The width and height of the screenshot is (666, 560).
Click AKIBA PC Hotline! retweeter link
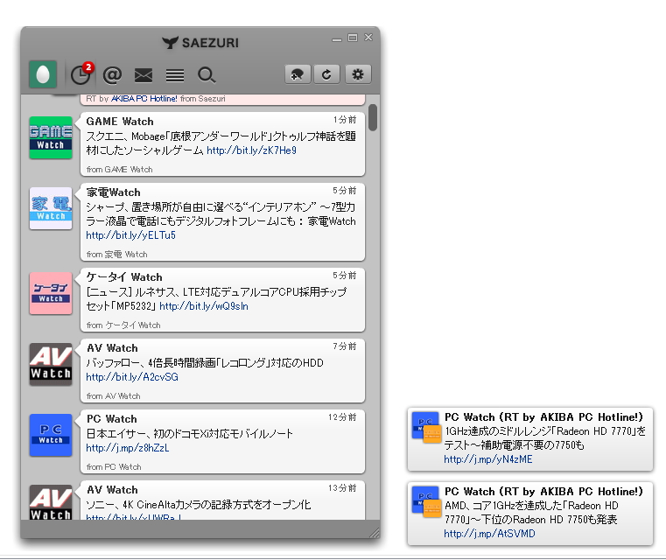(x=144, y=99)
